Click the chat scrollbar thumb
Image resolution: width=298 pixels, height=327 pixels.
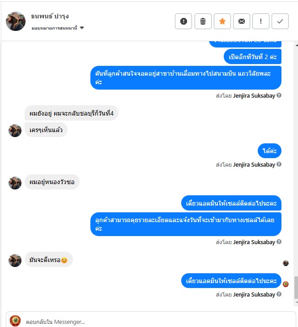pyautogui.click(x=296, y=288)
